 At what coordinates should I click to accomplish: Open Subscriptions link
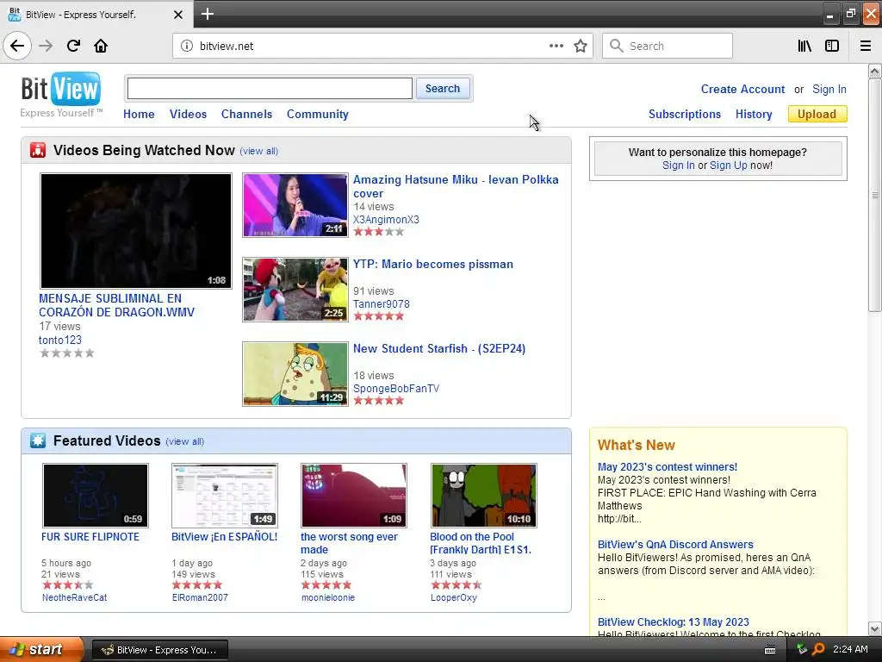point(685,115)
